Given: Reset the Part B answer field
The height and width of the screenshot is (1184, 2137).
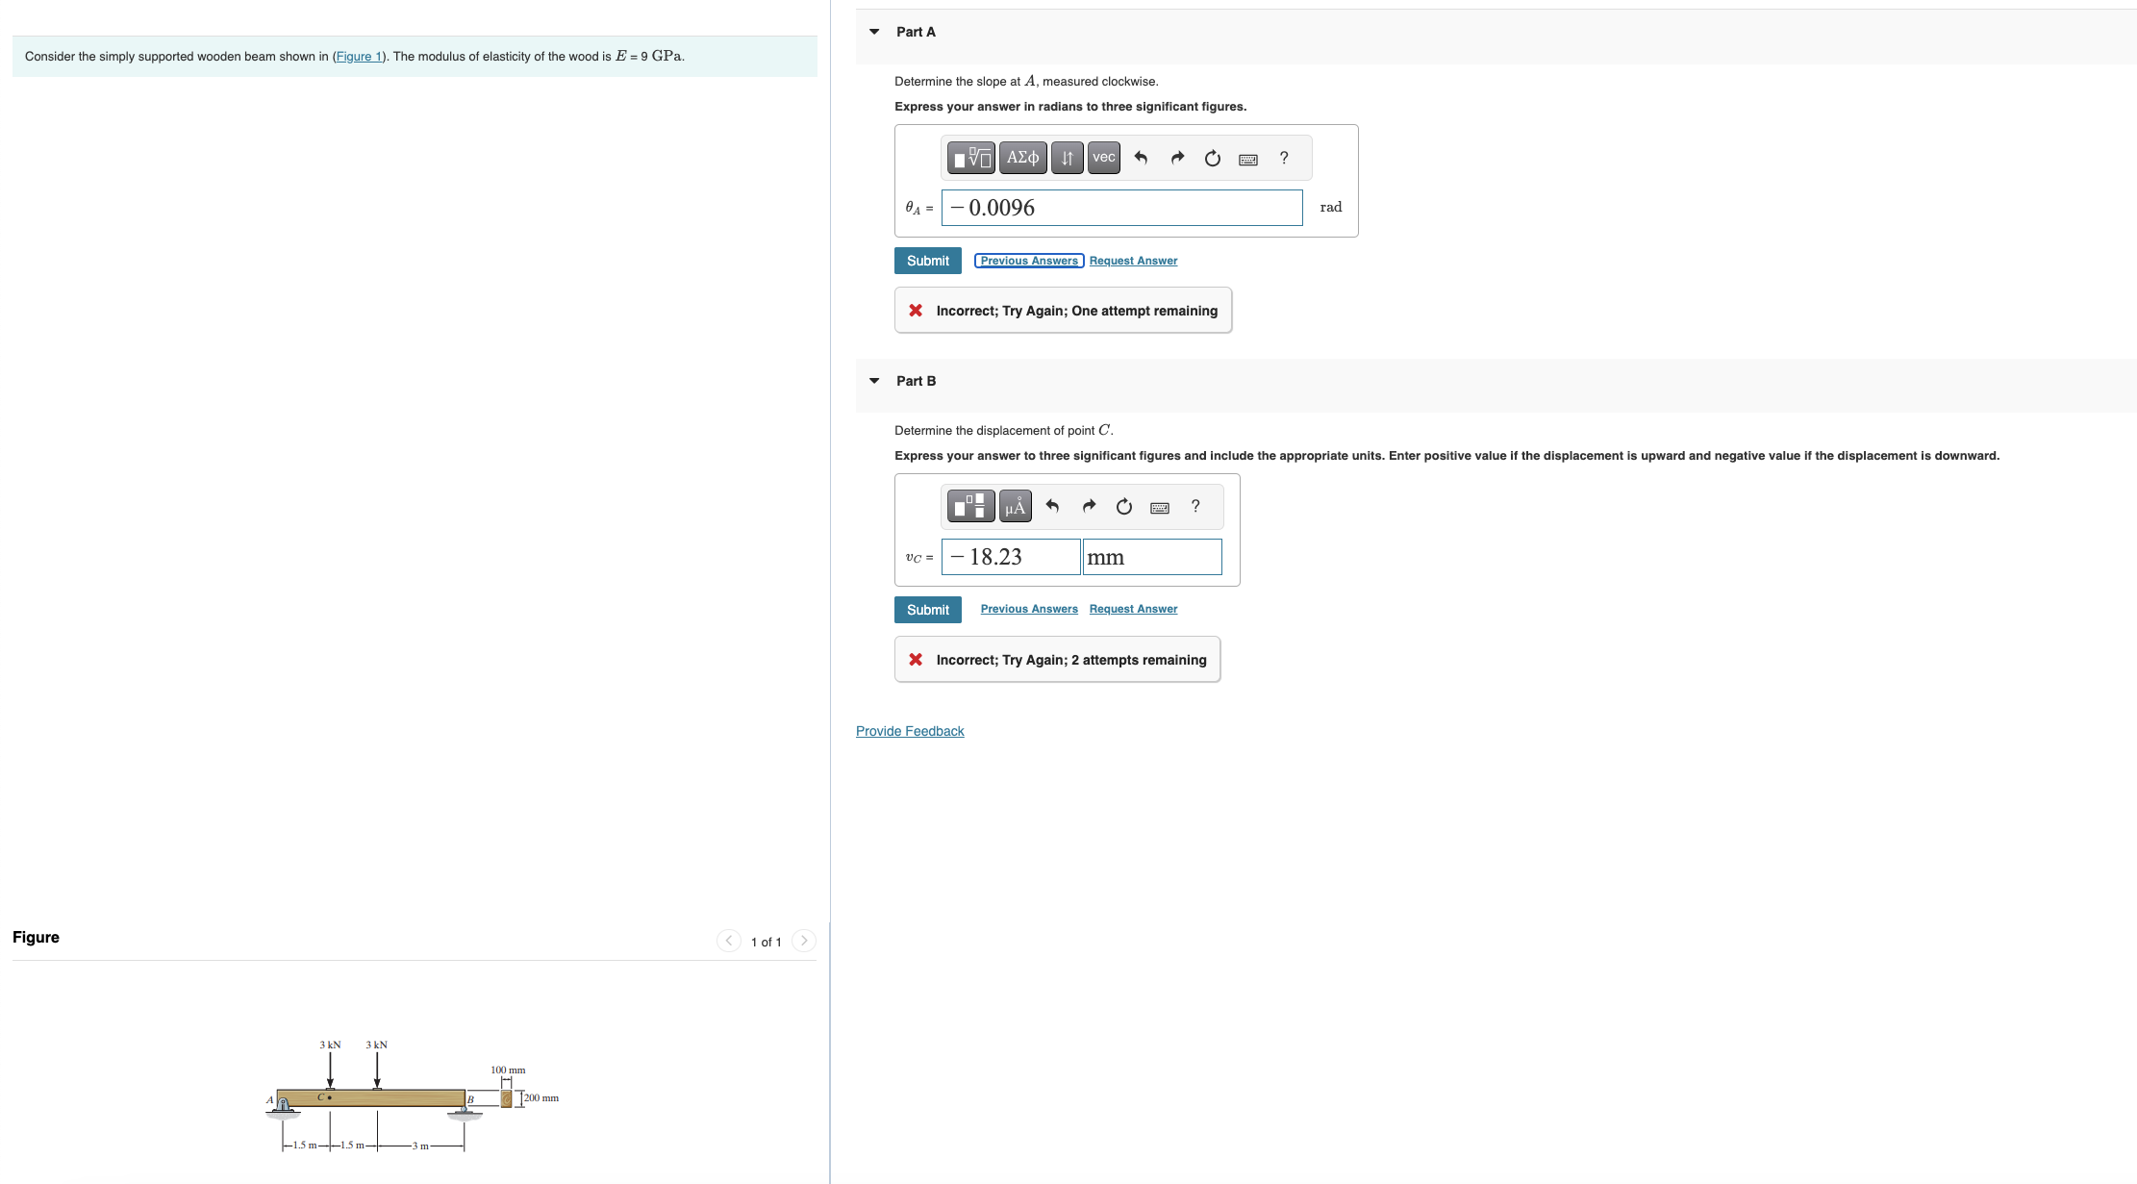Looking at the screenshot, I should [1124, 507].
